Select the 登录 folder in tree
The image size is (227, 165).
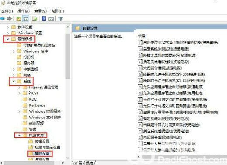click(x=30, y=129)
